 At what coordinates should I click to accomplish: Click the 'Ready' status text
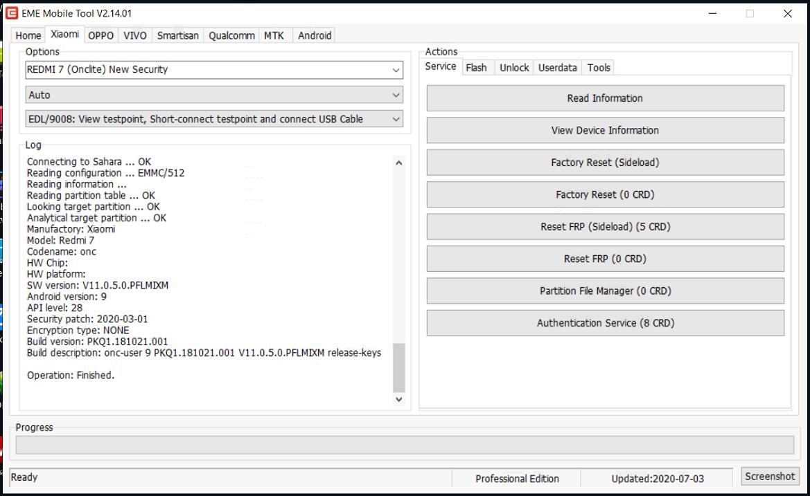(24, 477)
